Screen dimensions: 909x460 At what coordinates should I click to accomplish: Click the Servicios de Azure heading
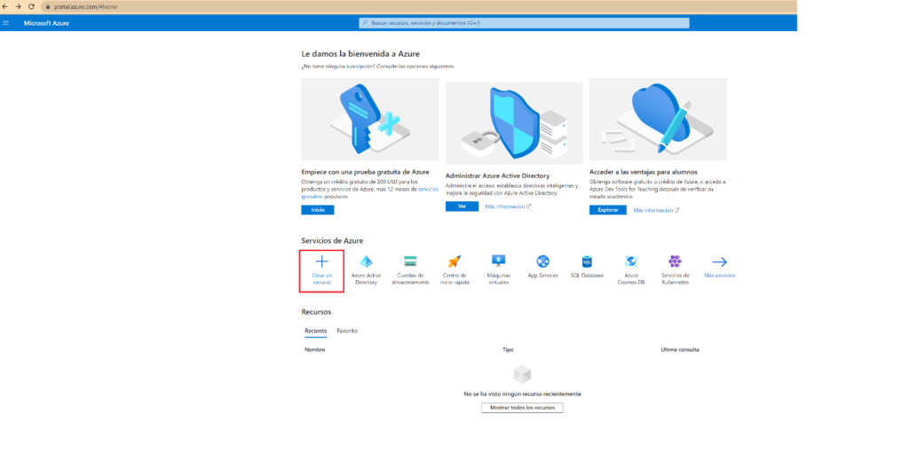point(332,241)
